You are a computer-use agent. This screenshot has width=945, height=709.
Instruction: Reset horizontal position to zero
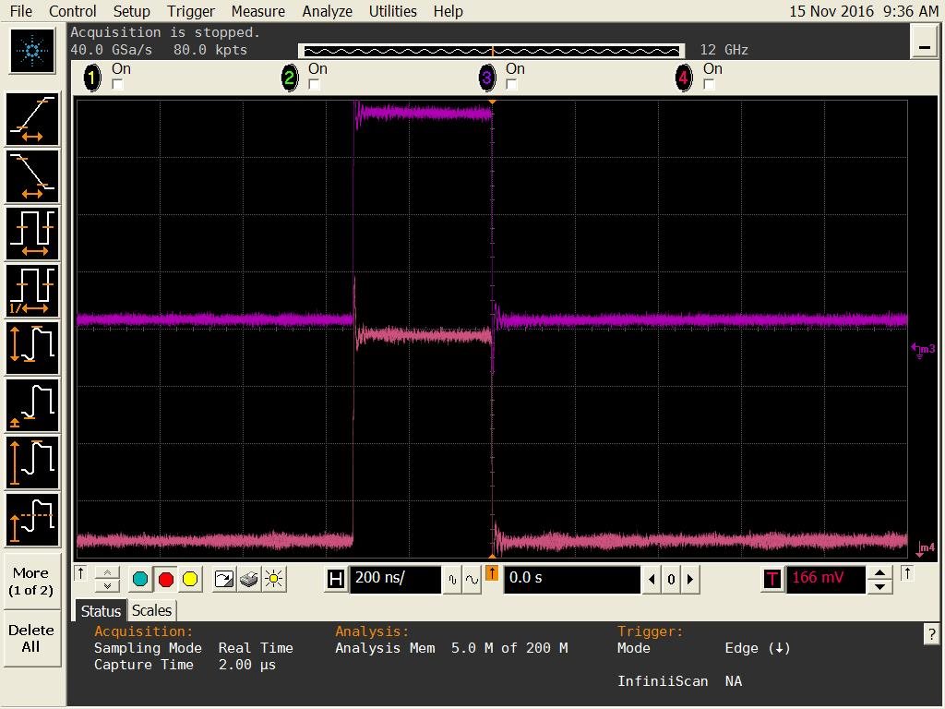pos(671,580)
